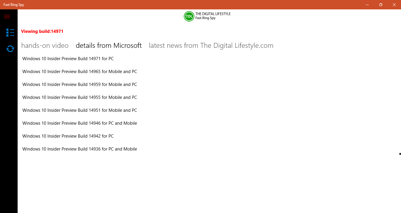Open Build 14951 for Mobile and PC
Image resolution: width=401 pixels, height=213 pixels.
click(x=80, y=110)
